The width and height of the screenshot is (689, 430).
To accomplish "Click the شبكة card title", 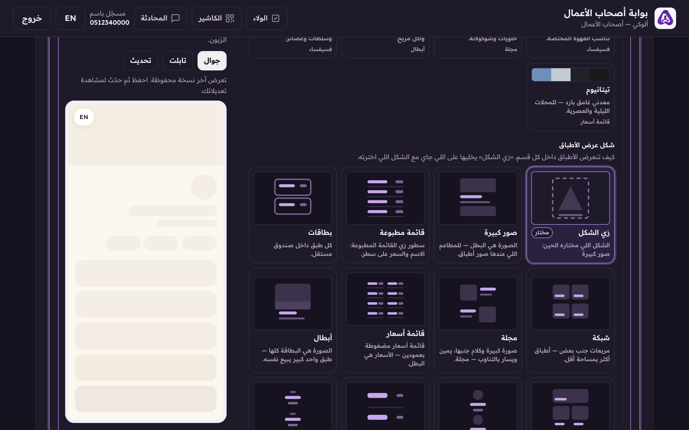I will (x=601, y=338).
